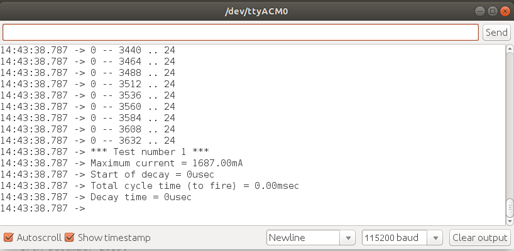Minimize the /dev/ttyACM0 window

[x=481, y=11]
